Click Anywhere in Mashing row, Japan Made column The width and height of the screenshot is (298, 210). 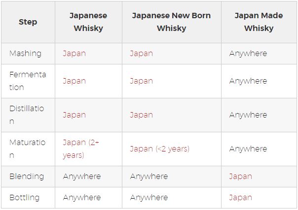248,54
